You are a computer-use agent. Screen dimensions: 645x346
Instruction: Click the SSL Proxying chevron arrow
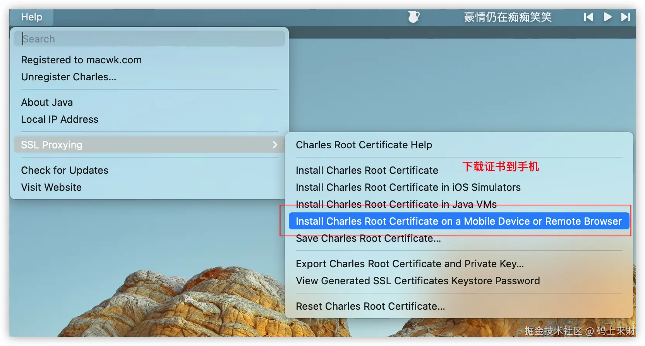275,145
